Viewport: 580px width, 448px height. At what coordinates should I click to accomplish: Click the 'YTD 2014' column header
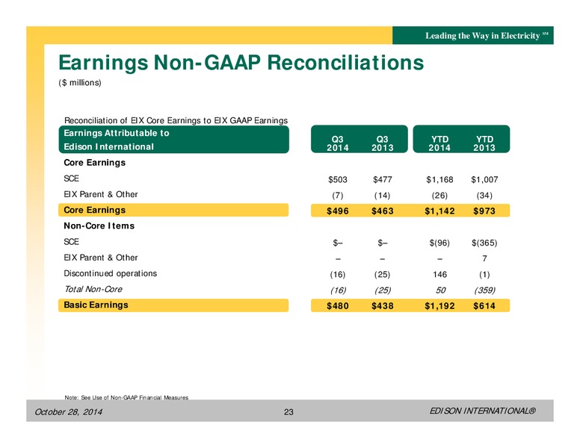click(x=439, y=143)
